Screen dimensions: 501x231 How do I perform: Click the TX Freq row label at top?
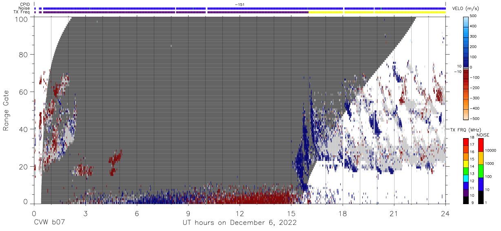point(22,12)
